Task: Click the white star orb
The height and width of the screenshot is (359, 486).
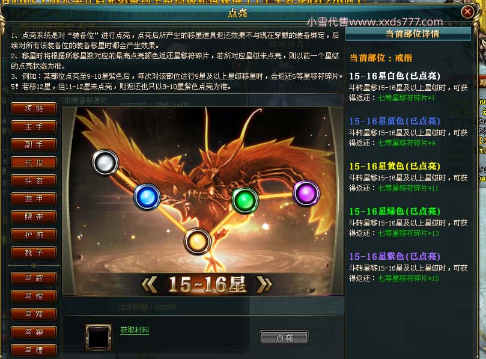Action: [105, 162]
